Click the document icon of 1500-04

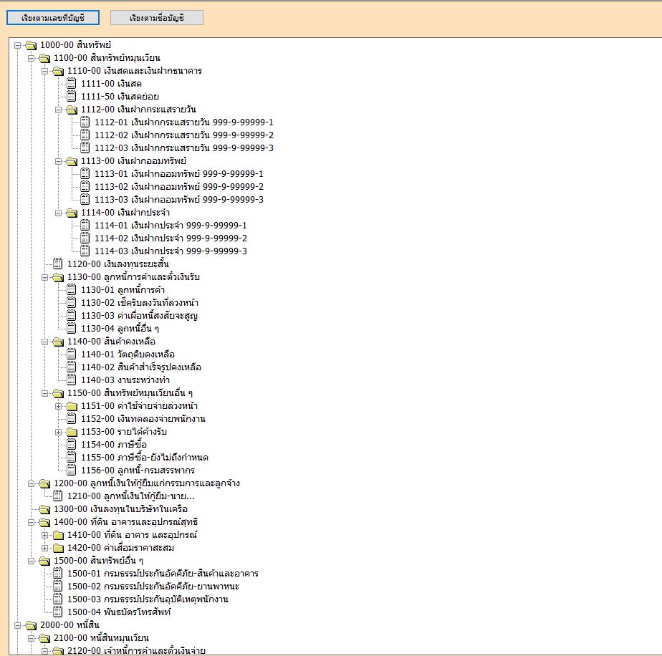pyautogui.click(x=57, y=612)
